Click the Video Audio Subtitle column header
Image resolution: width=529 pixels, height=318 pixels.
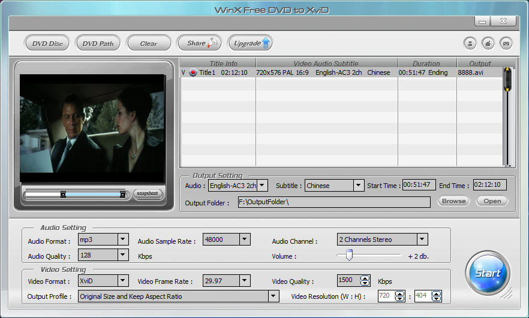click(x=327, y=63)
